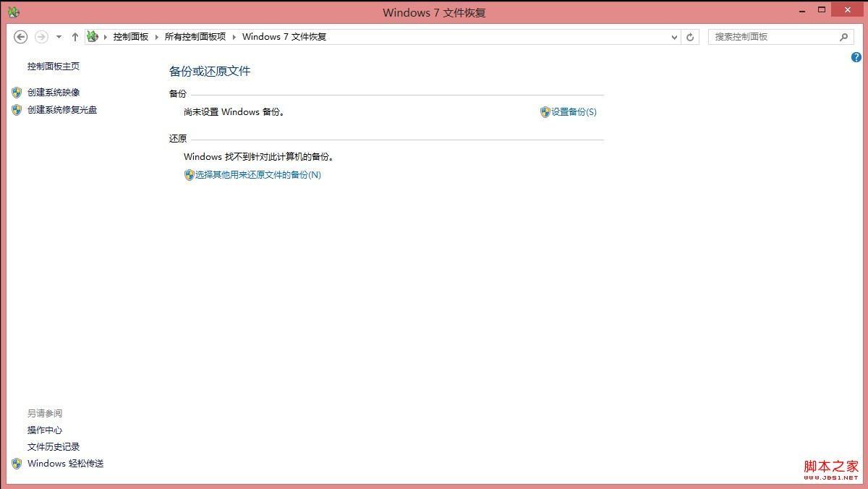Select 所有控制面板项 breadcrumb
The width and height of the screenshot is (868, 489).
click(195, 37)
